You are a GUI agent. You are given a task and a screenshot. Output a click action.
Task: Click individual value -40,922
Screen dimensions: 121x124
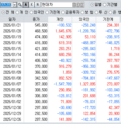coord(65,61)
